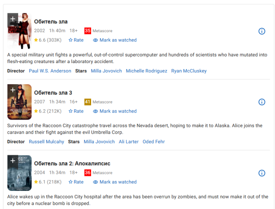
Task: Open Russell Mulcahy director page
Action: click(46, 142)
